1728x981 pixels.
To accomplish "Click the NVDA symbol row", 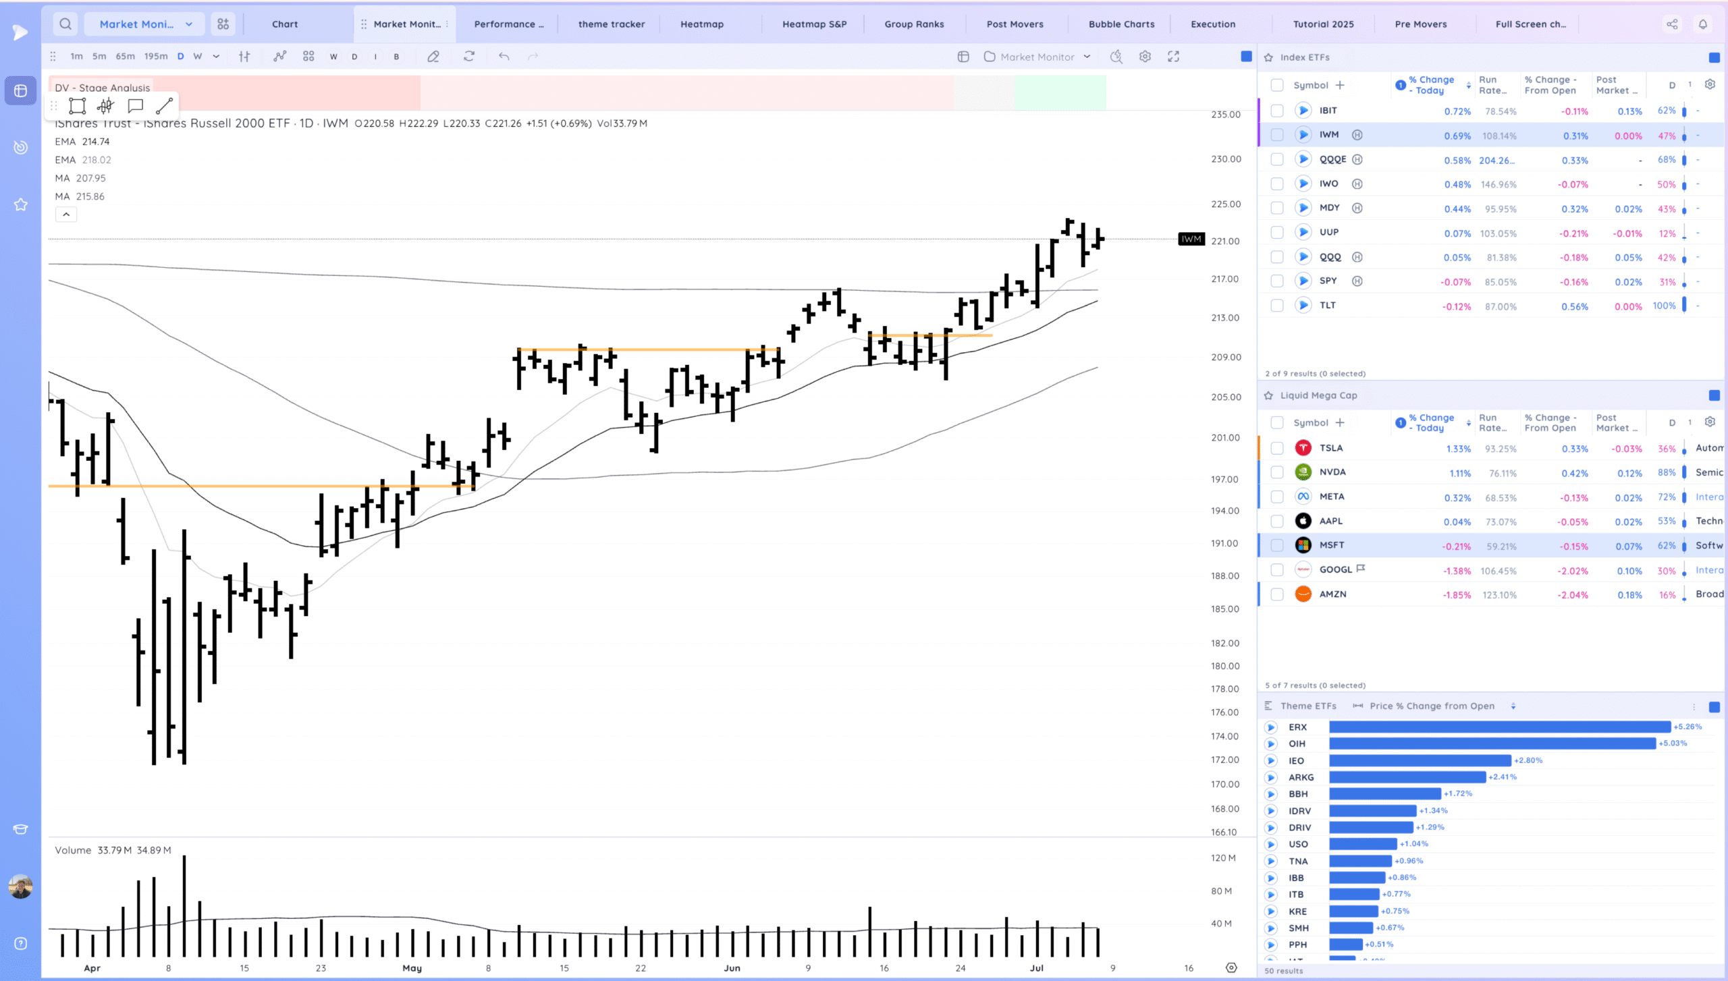I will tap(1332, 472).
